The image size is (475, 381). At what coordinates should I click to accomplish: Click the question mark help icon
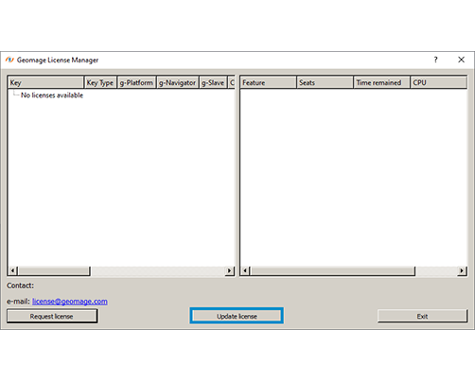click(435, 60)
